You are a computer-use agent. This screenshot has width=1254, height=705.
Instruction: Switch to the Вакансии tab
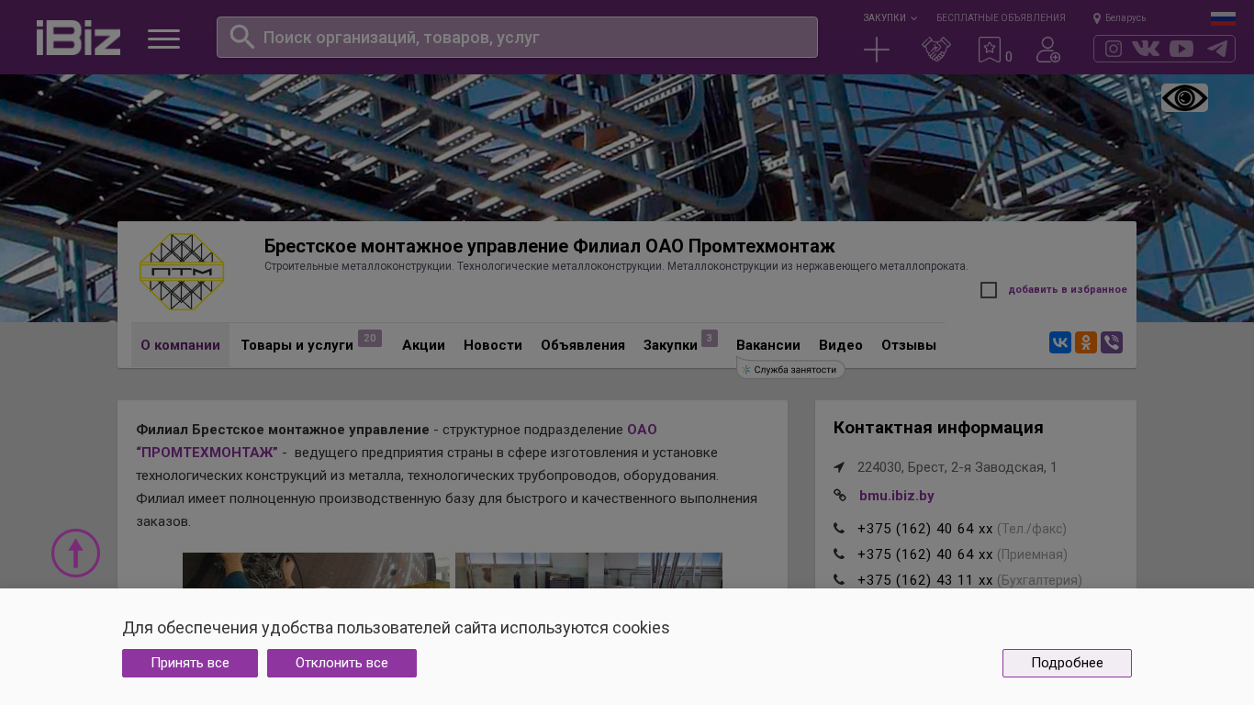coord(768,345)
